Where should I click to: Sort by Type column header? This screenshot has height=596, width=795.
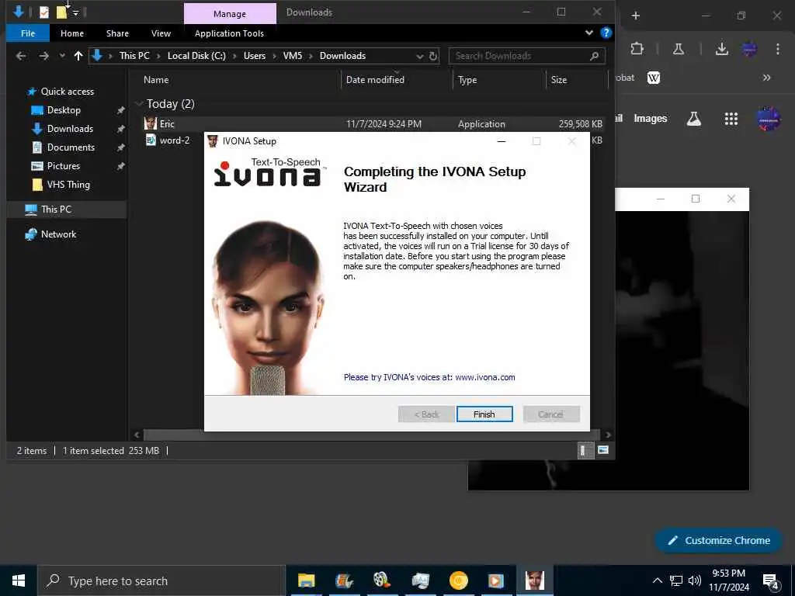tap(467, 80)
